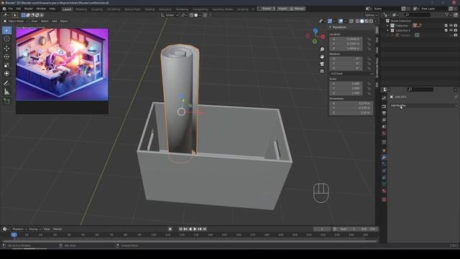Click the reference image thumbnail
Viewport: 460px width, 259px height.
(62, 64)
